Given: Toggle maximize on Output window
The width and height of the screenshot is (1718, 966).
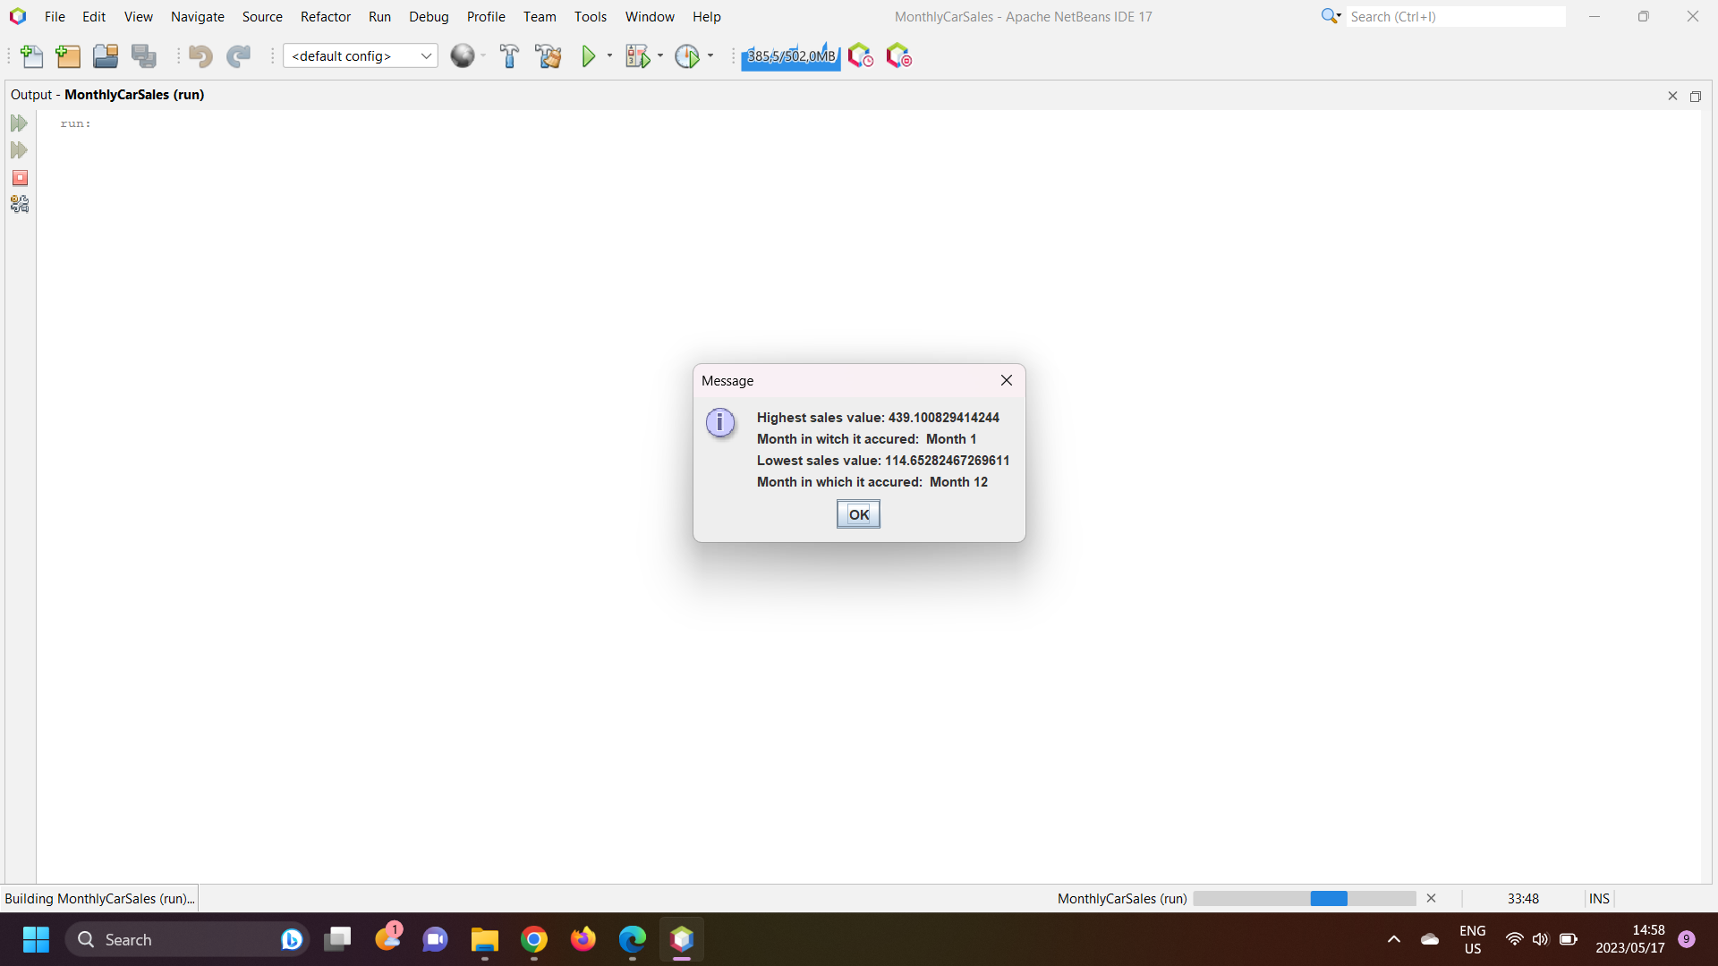Looking at the screenshot, I should tap(1695, 96).
